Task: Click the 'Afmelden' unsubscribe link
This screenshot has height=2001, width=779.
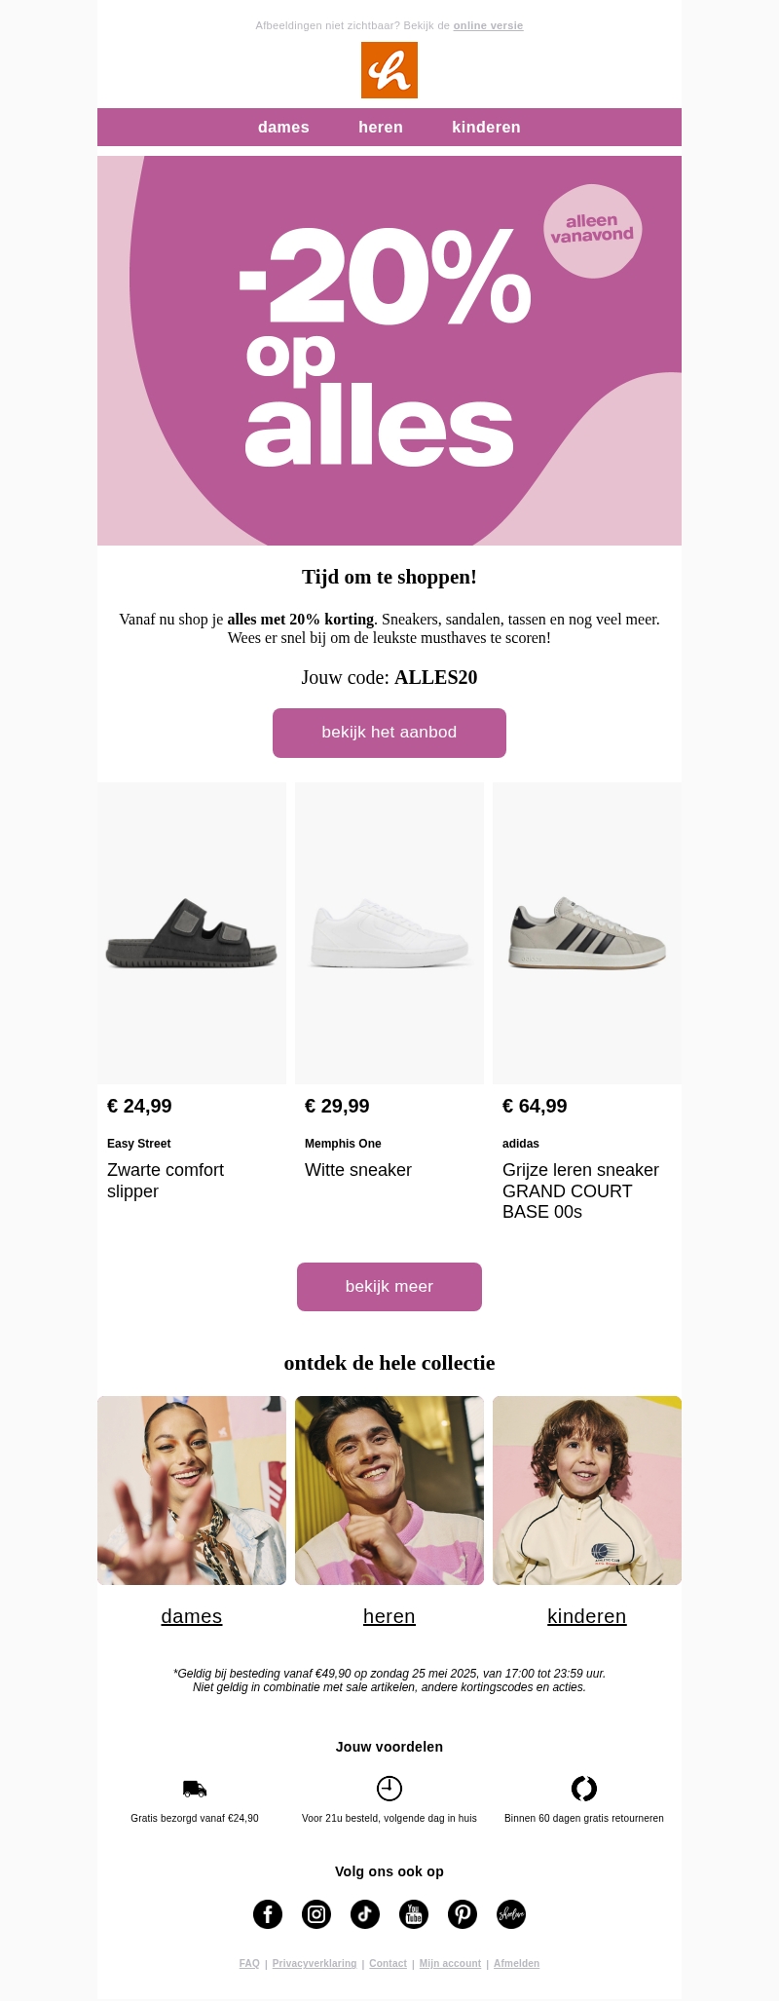Action: click(x=516, y=1964)
